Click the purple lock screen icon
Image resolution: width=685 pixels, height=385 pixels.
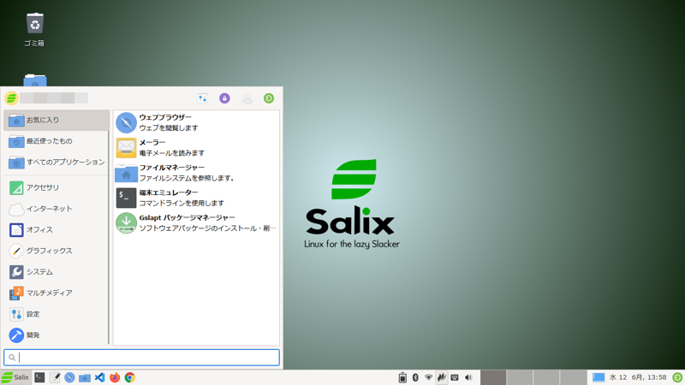tap(224, 98)
